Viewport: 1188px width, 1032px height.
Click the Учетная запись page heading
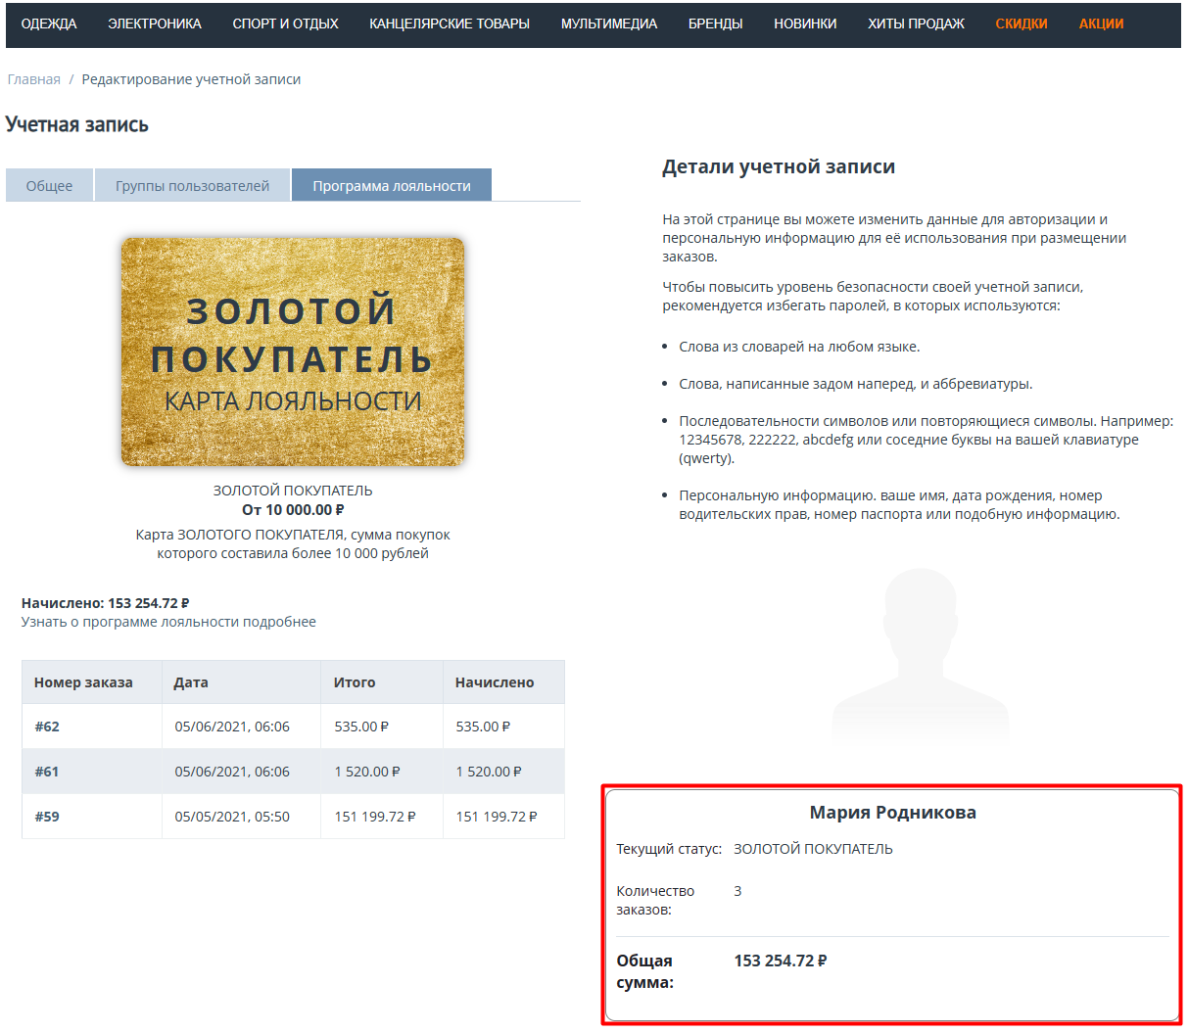pyautogui.click(x=76, y=124)
